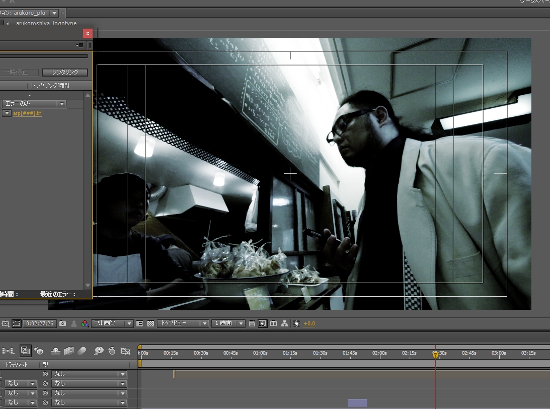Open the render queue panel menu icon

80,45
